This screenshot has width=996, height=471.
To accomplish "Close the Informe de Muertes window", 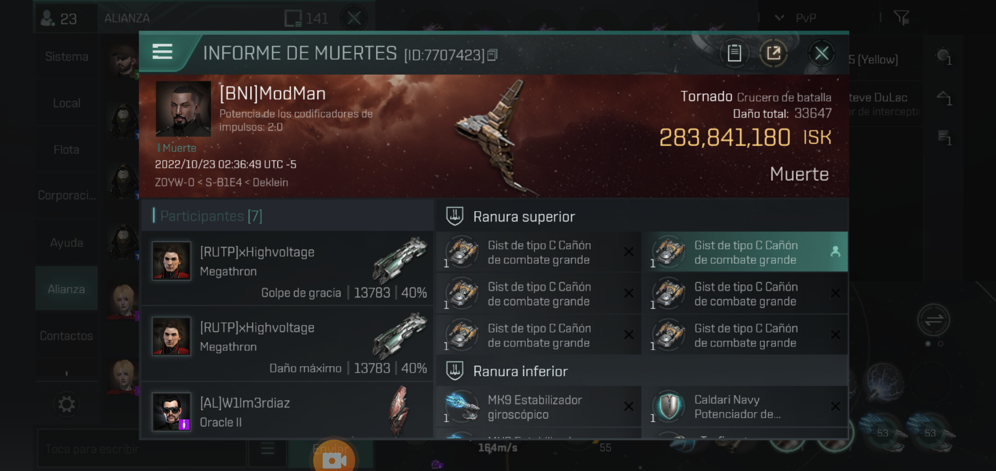I will click(x=821, y=54).
